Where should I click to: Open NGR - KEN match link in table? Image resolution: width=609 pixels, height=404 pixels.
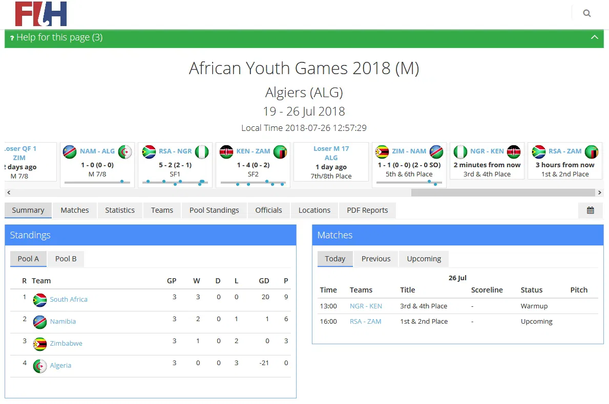tap(366, 306)
